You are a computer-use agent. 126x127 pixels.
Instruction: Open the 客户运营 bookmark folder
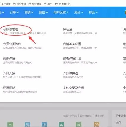pos(5,4)
